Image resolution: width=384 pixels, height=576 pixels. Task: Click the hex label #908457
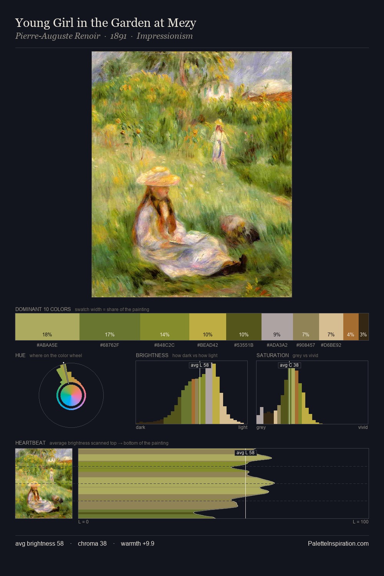click(306, 345)
